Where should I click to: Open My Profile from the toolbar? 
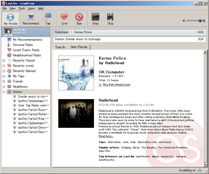tap(10, 19)
